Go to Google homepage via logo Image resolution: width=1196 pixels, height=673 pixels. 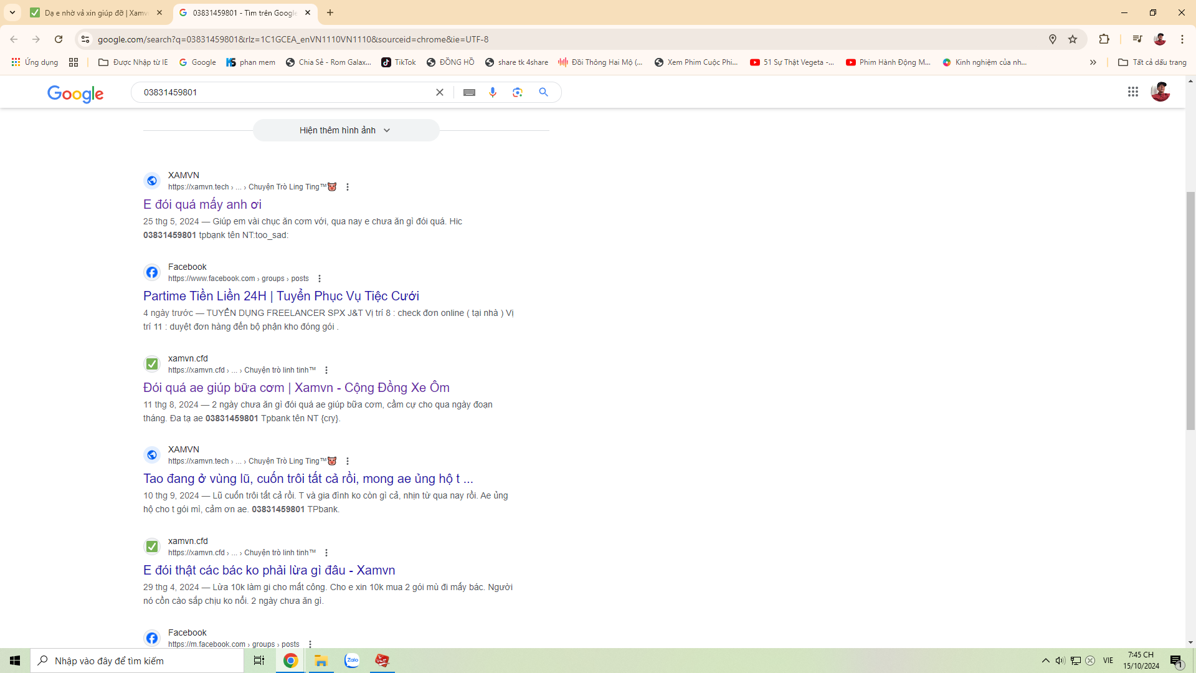(75, 93)
